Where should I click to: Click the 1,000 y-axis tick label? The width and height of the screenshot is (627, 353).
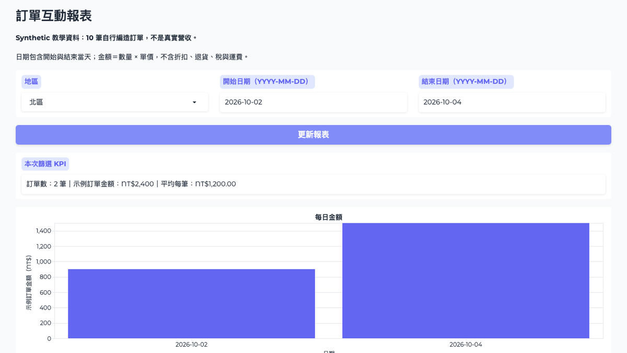pos(43,262)
